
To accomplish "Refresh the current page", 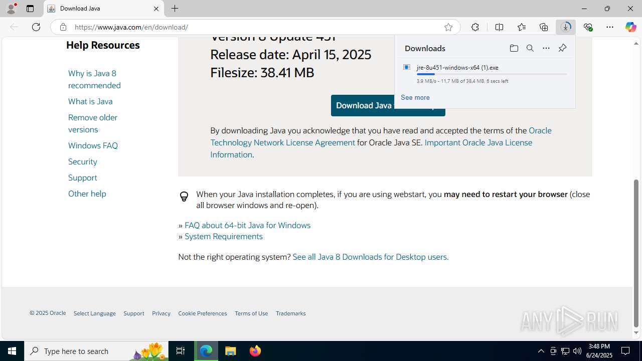I will [36, 27].
